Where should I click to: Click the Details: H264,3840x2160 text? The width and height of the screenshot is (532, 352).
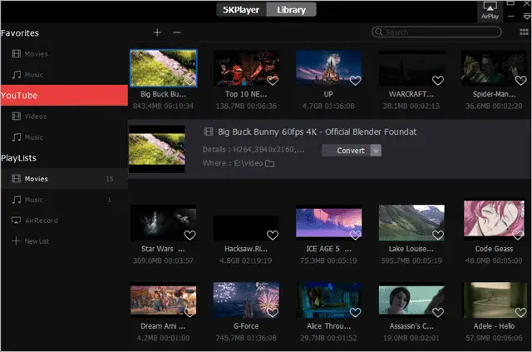(253, 150)
